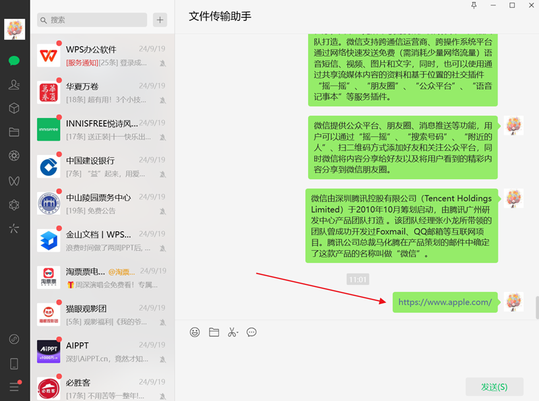The width and height of the screenshot is (539, 401).
Task: Click the profile avatar in sidebar
Action: 14,29
